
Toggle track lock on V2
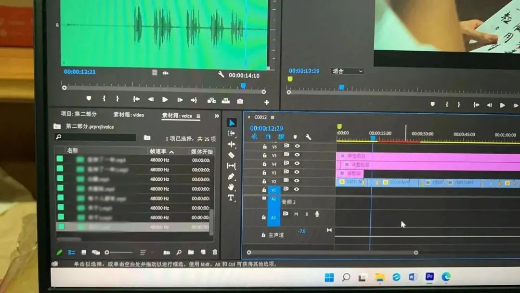pos(264,182)
